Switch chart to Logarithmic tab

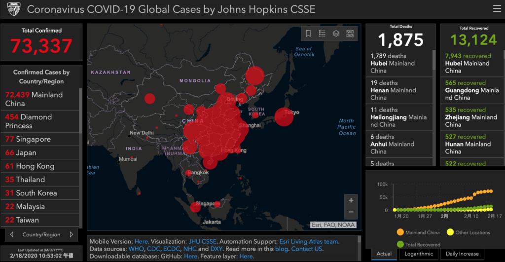tap(419, 254)
